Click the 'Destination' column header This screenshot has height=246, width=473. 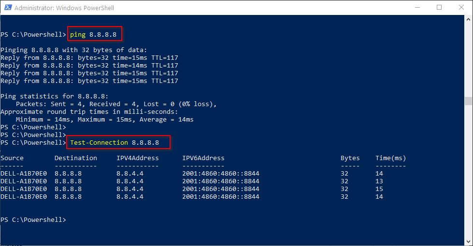75,158
